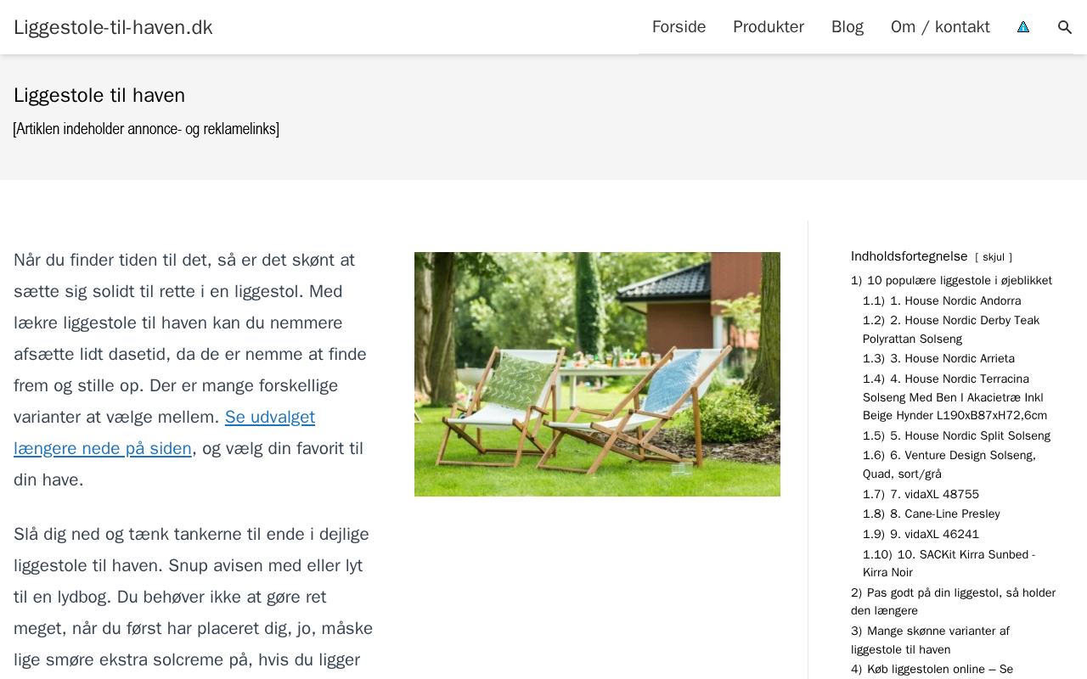Hide the table of contents via skjul
Image resolution: width=1087 pixels, height=679 pixels.
(994, 257)
